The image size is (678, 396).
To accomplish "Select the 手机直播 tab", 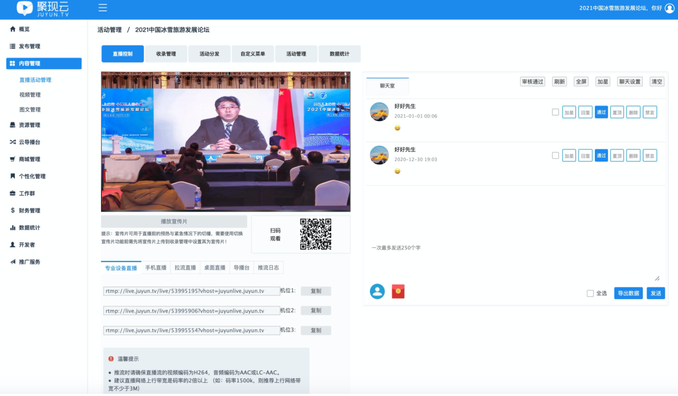I will point(156,268).
